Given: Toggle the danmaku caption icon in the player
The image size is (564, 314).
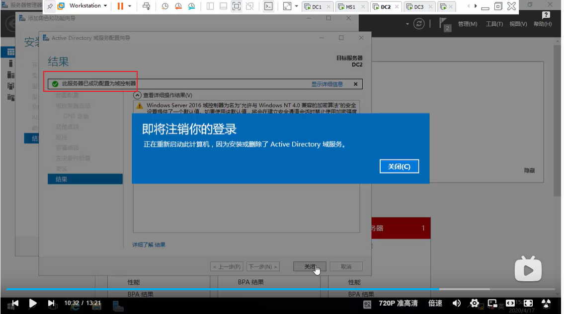Looking at the screenshot, I should pyautogui.click(x=367, y=304).
